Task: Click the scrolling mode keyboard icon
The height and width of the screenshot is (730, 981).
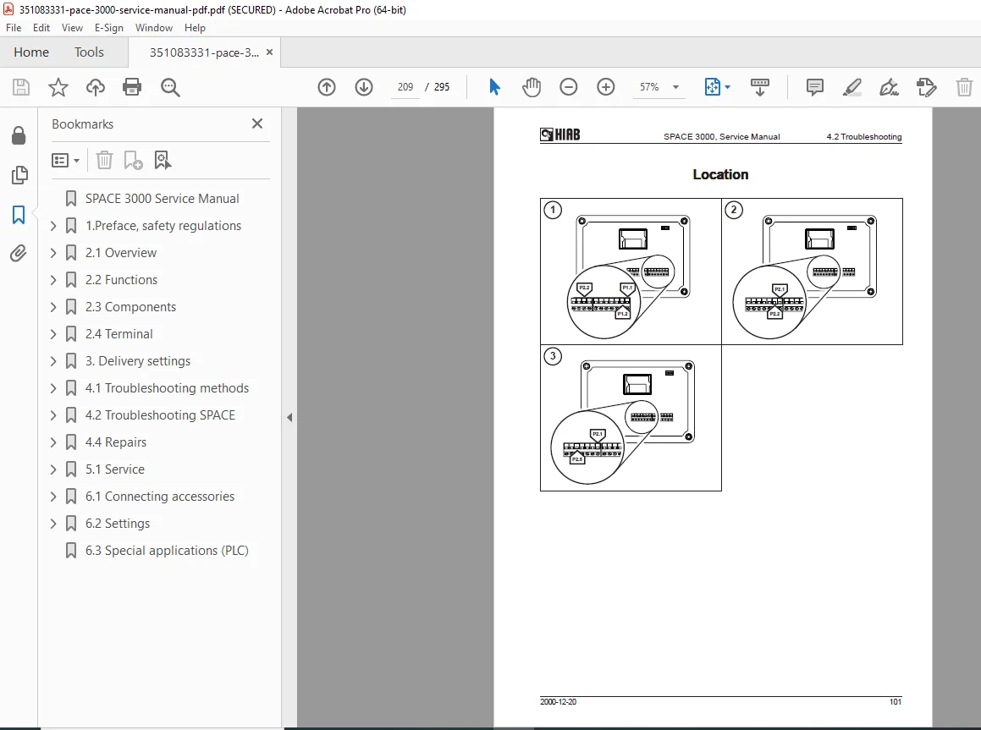Action: (759, 87)
